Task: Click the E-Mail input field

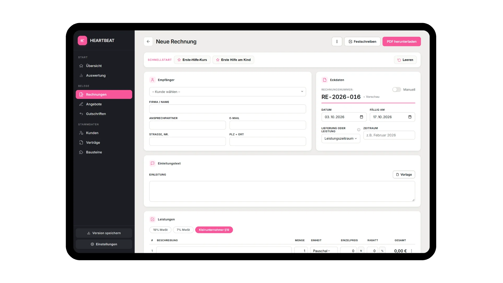Action: click(x=267, y=125)
